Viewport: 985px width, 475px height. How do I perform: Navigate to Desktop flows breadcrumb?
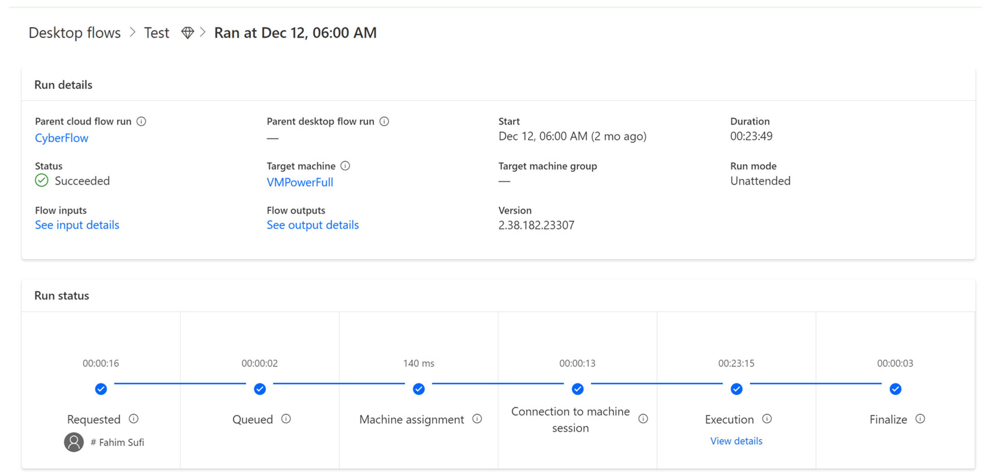(75, 32)
